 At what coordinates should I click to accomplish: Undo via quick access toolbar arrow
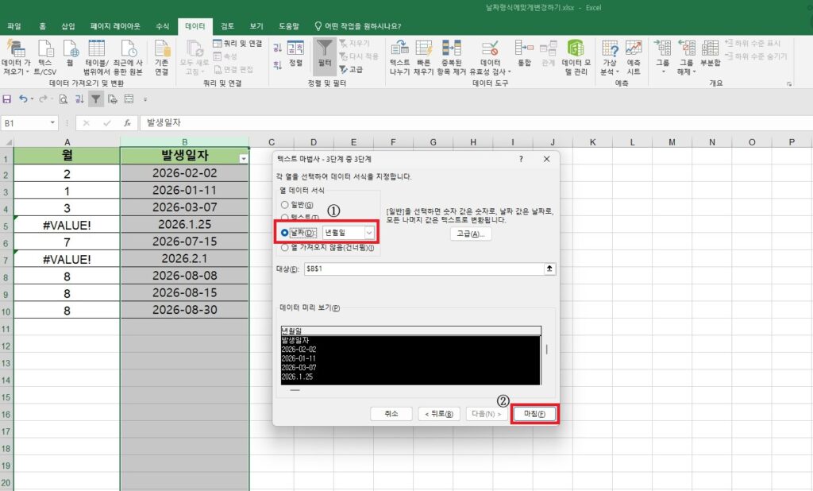click(23, 99)
